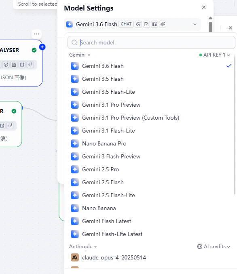Click blue plus button on ANALYSER node

coord(42,47)
